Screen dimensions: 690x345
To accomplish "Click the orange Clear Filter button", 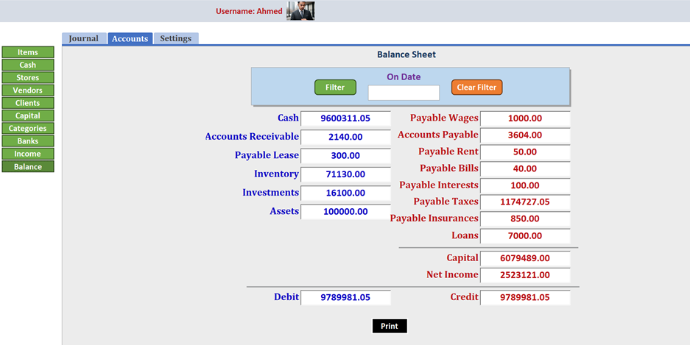I will (x=476, y=87).
